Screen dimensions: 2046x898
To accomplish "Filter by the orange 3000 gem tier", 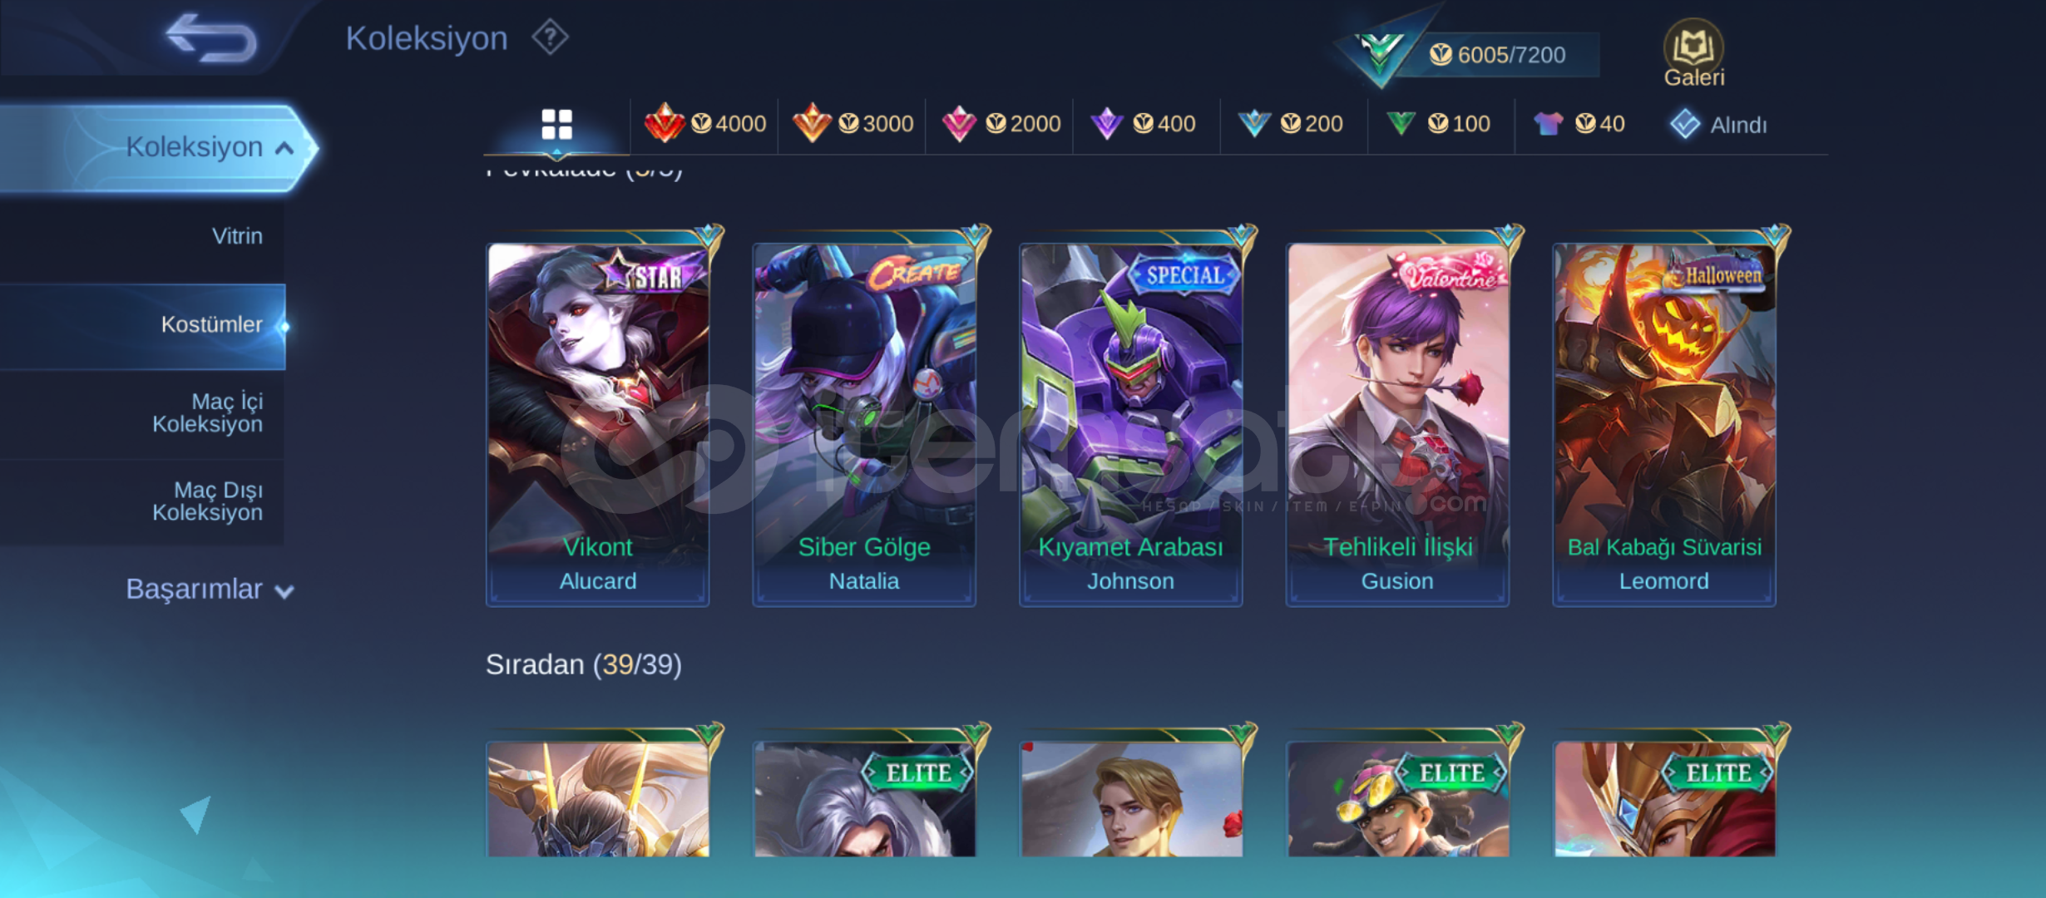I will 852,124.
